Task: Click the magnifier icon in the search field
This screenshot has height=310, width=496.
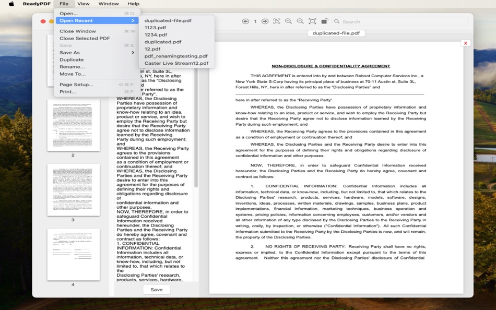Action: click(x=337, y=21)
